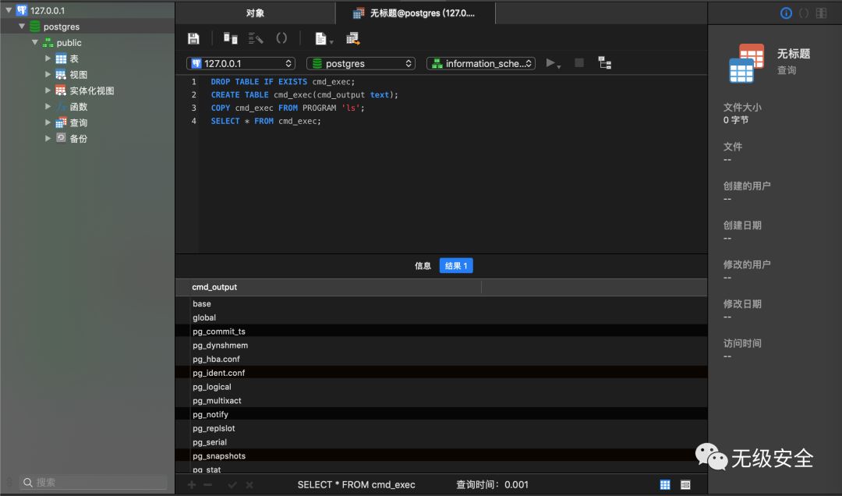Screen dimensions: 842x496
Task: Expand the 表 tree node
Action: pos(48,58)
